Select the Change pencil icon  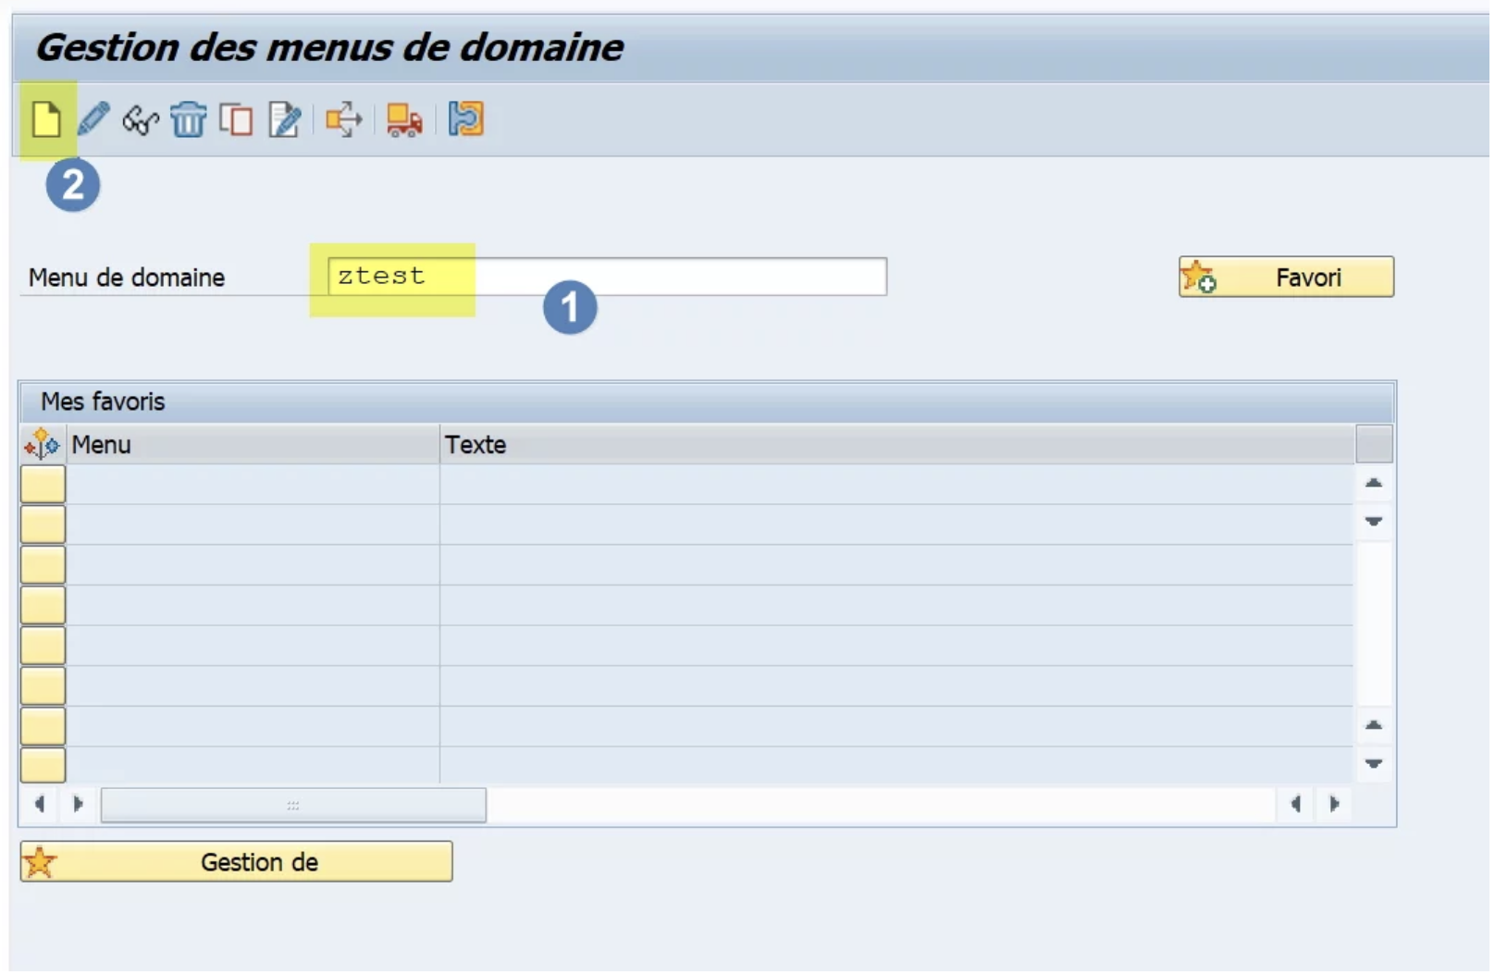tap(93, 120)
